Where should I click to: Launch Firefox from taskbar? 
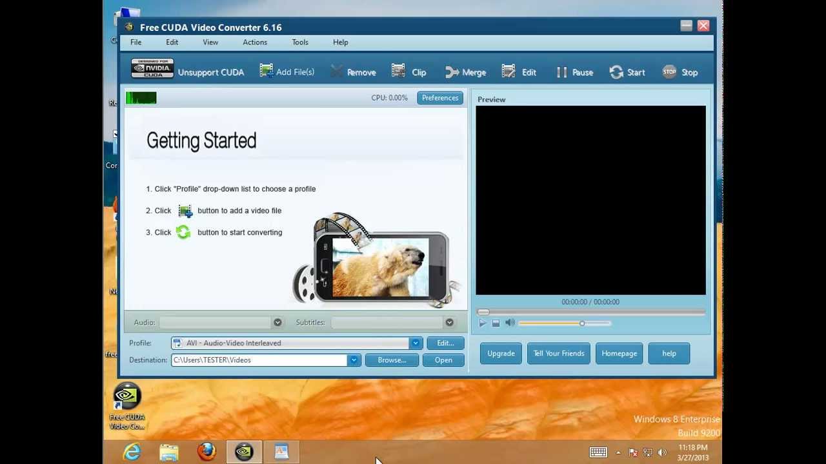pyautogui.click(x=206, y=452)
